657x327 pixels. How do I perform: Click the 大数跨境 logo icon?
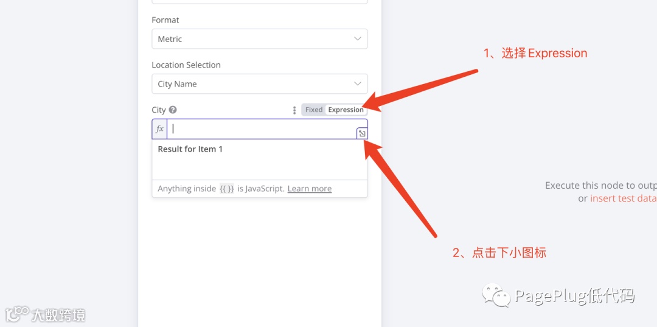pyautogui.click(x=17, y=314)
